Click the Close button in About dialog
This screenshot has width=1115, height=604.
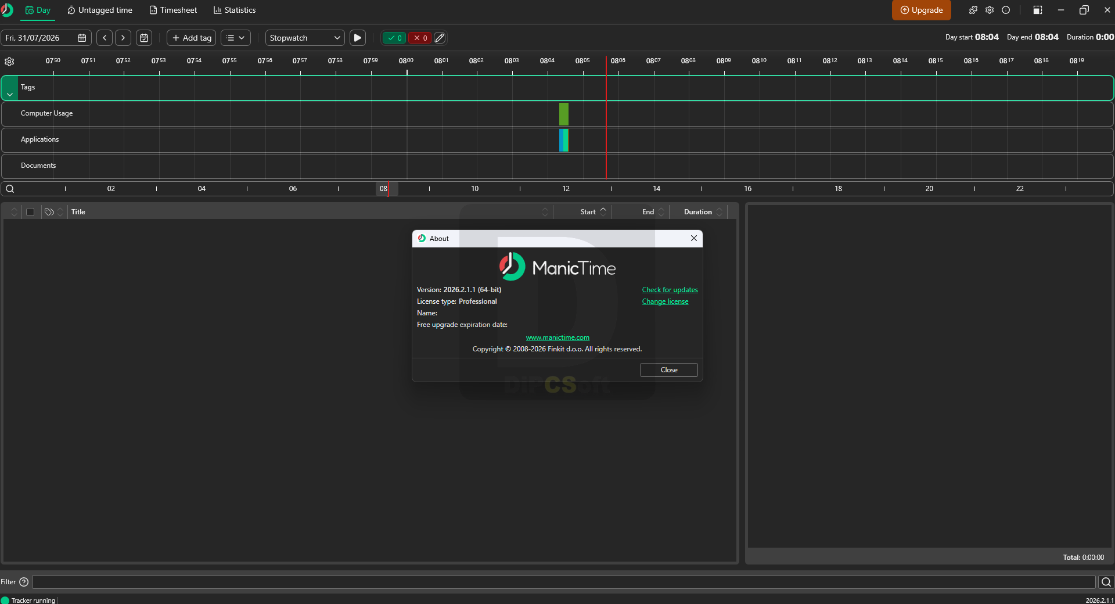tap(669, 370)
